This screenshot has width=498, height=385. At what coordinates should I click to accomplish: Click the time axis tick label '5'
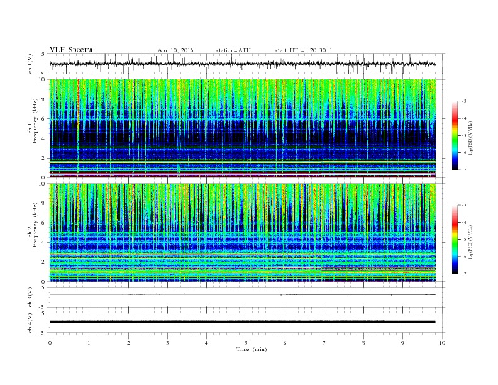tap(246, 343)
